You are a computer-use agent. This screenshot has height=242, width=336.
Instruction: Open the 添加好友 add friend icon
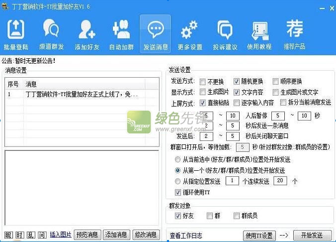(87, 34)
